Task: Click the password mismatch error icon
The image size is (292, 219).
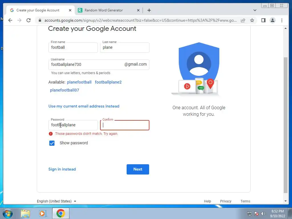Action: [51, 133]
